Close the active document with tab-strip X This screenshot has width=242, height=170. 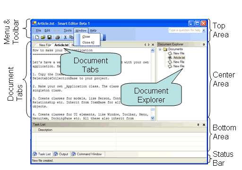tap(153, 45)
